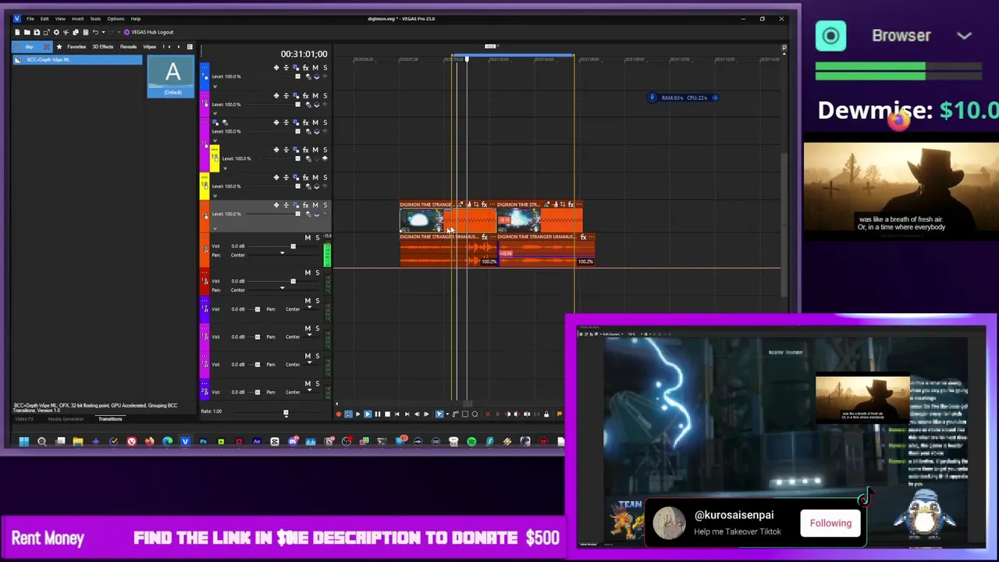Select the Normal Edit tool arrow
999x562 pixels.
coord(439,414)
